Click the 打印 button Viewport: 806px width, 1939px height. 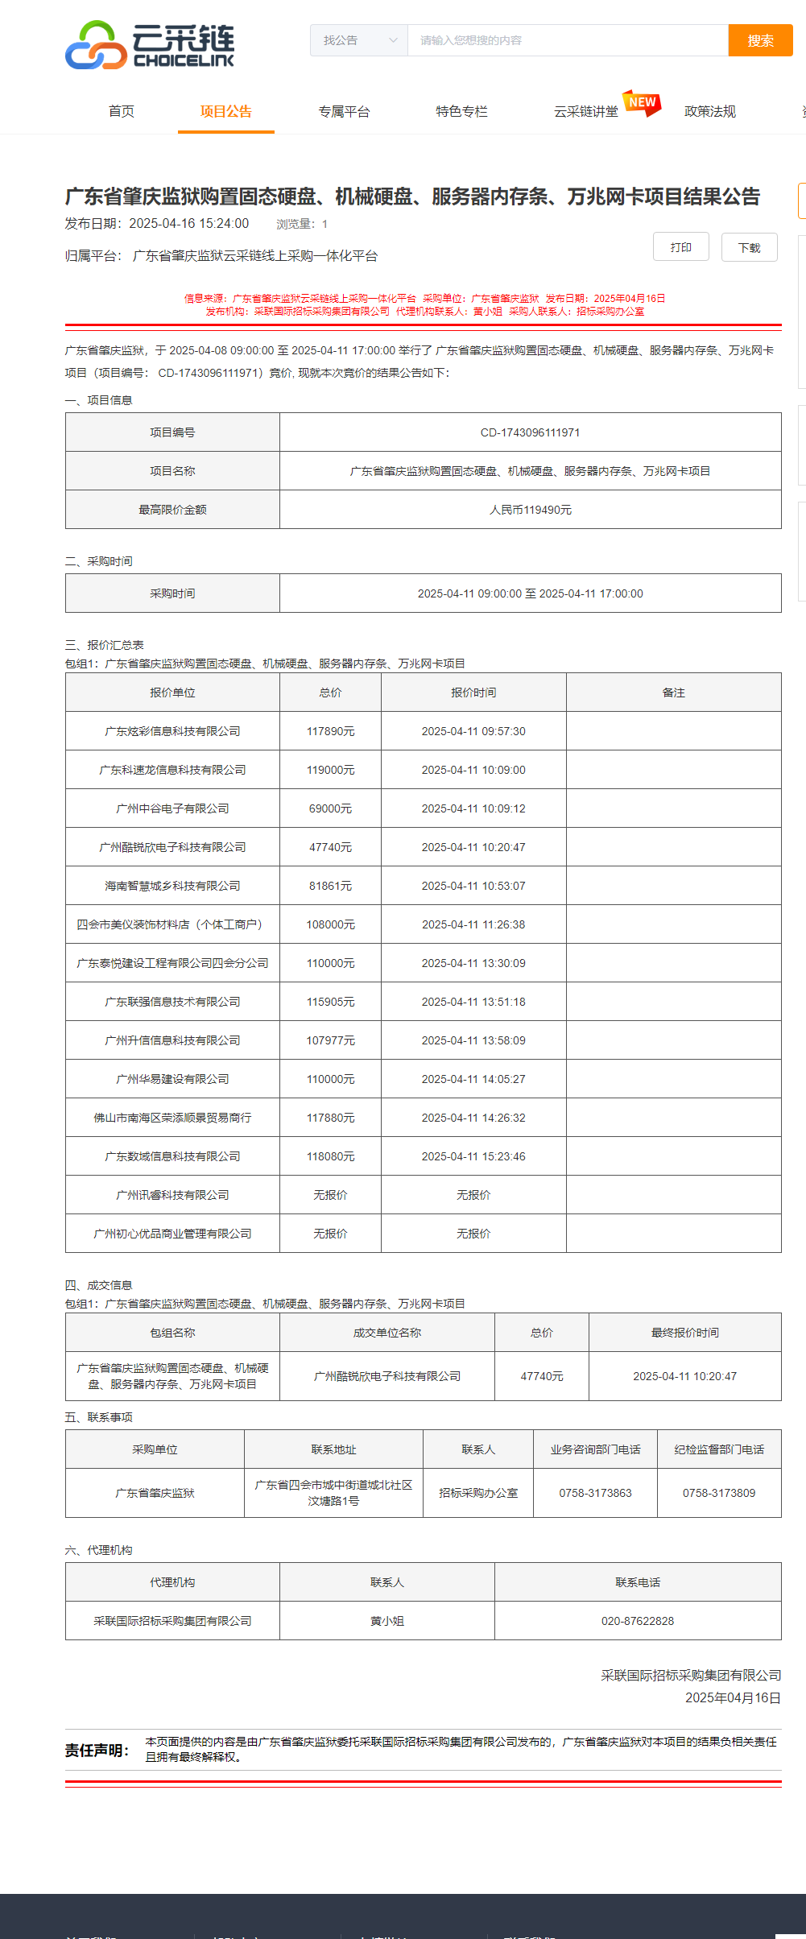pyautogui.click(x=680, y=247)
